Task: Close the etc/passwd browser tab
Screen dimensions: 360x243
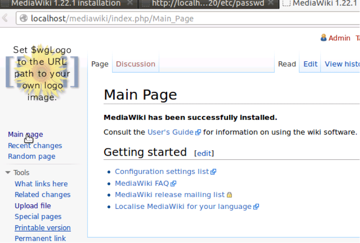Action: click(271, 3)
